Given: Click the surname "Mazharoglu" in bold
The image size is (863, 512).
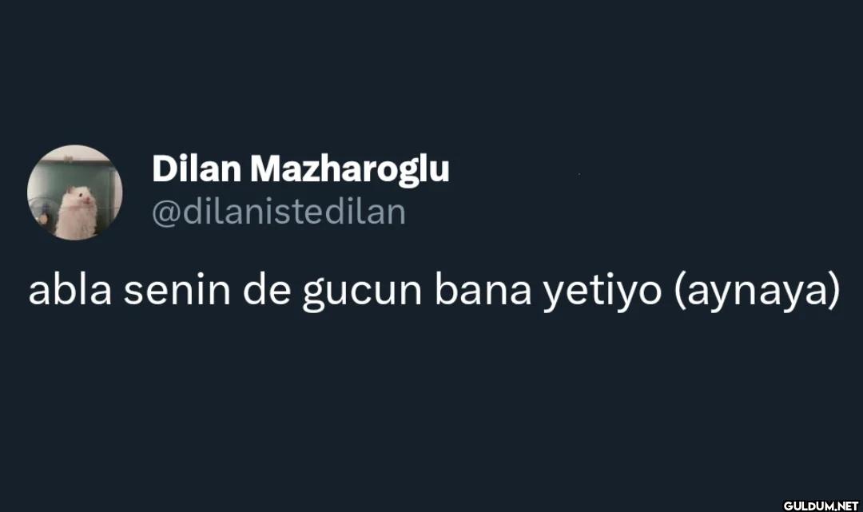Looking at the screenshot, I should tap(349, 169).
